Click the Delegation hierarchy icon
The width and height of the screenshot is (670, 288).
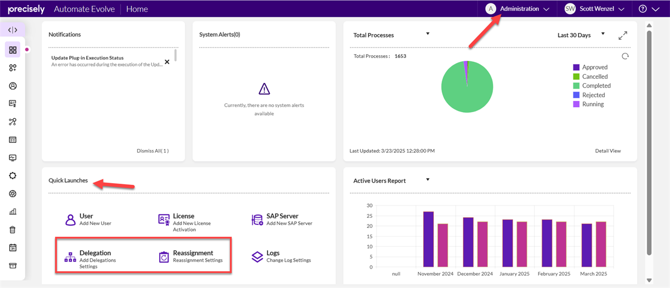pyautogui.click(x=70, y=257)
